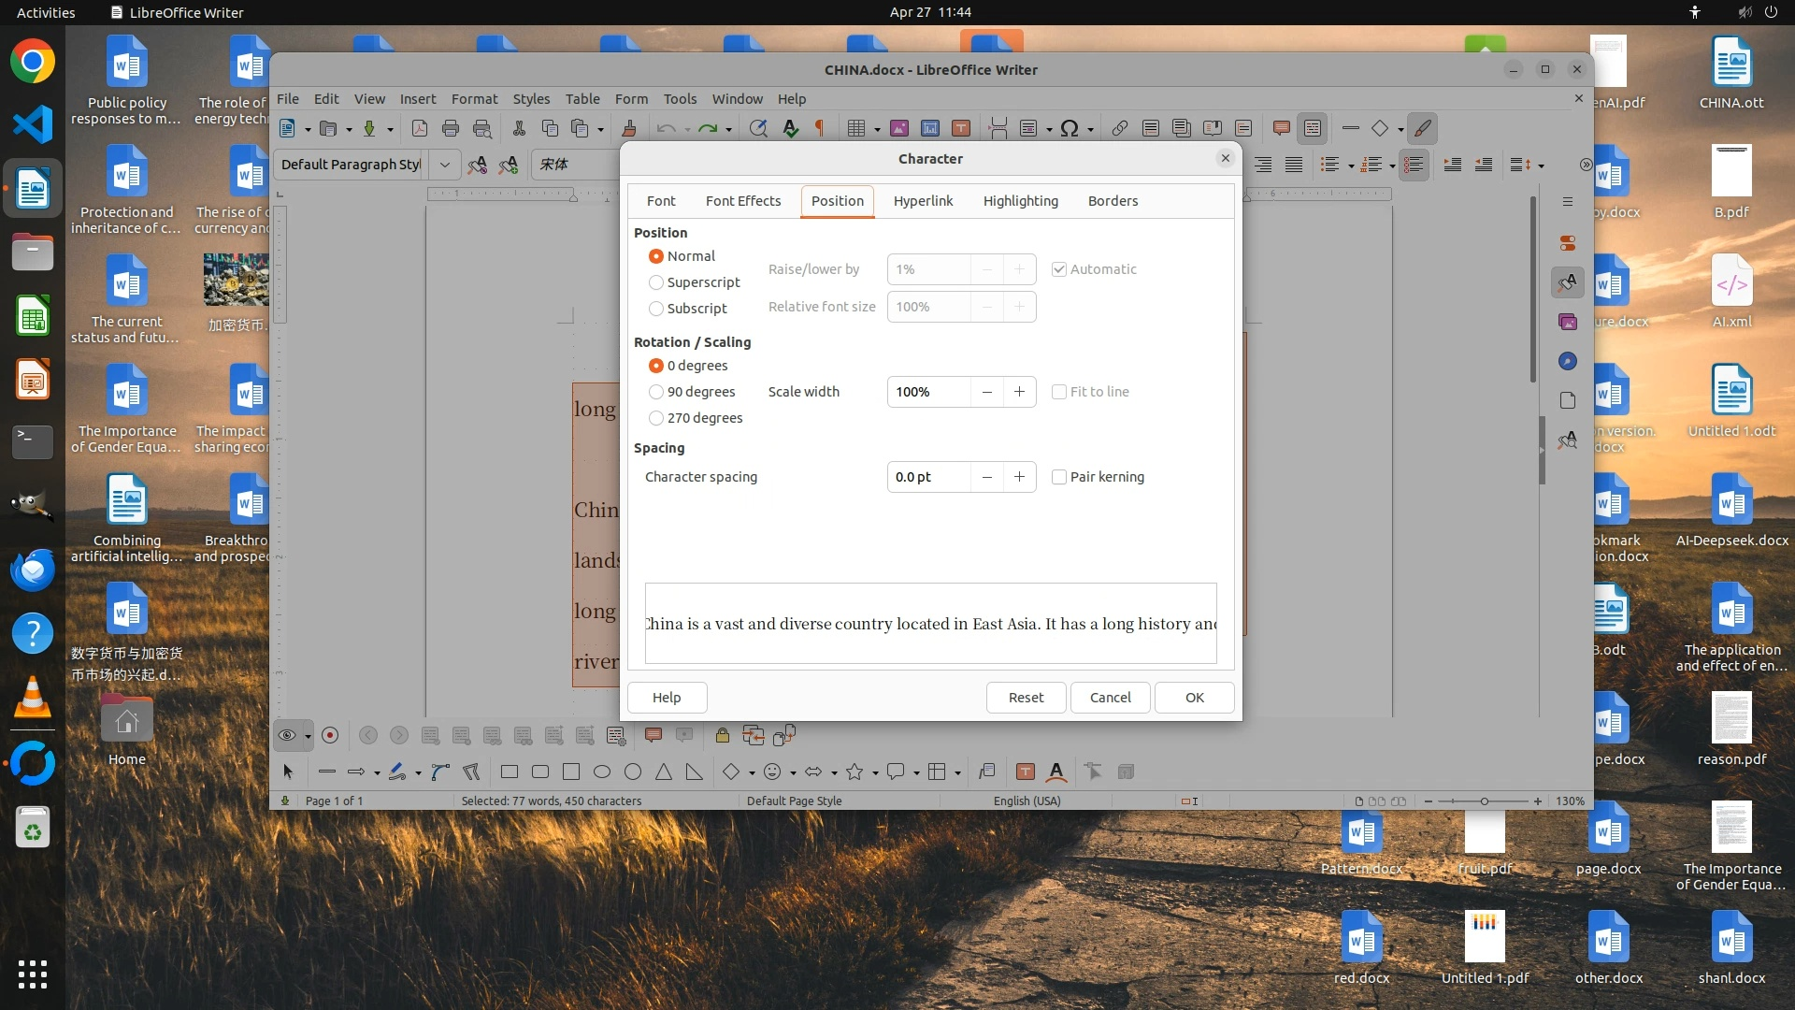Enable the Pair kerning checkbox
Viewport: 1795px width, 1010px height.
1059,477
